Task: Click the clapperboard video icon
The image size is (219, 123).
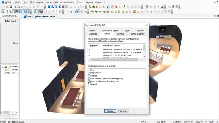Action: (x=162, y=7)
